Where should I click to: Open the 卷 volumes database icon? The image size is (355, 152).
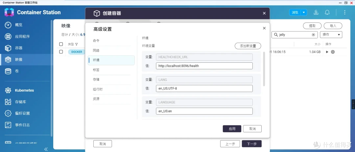click(x=8, y=71)
